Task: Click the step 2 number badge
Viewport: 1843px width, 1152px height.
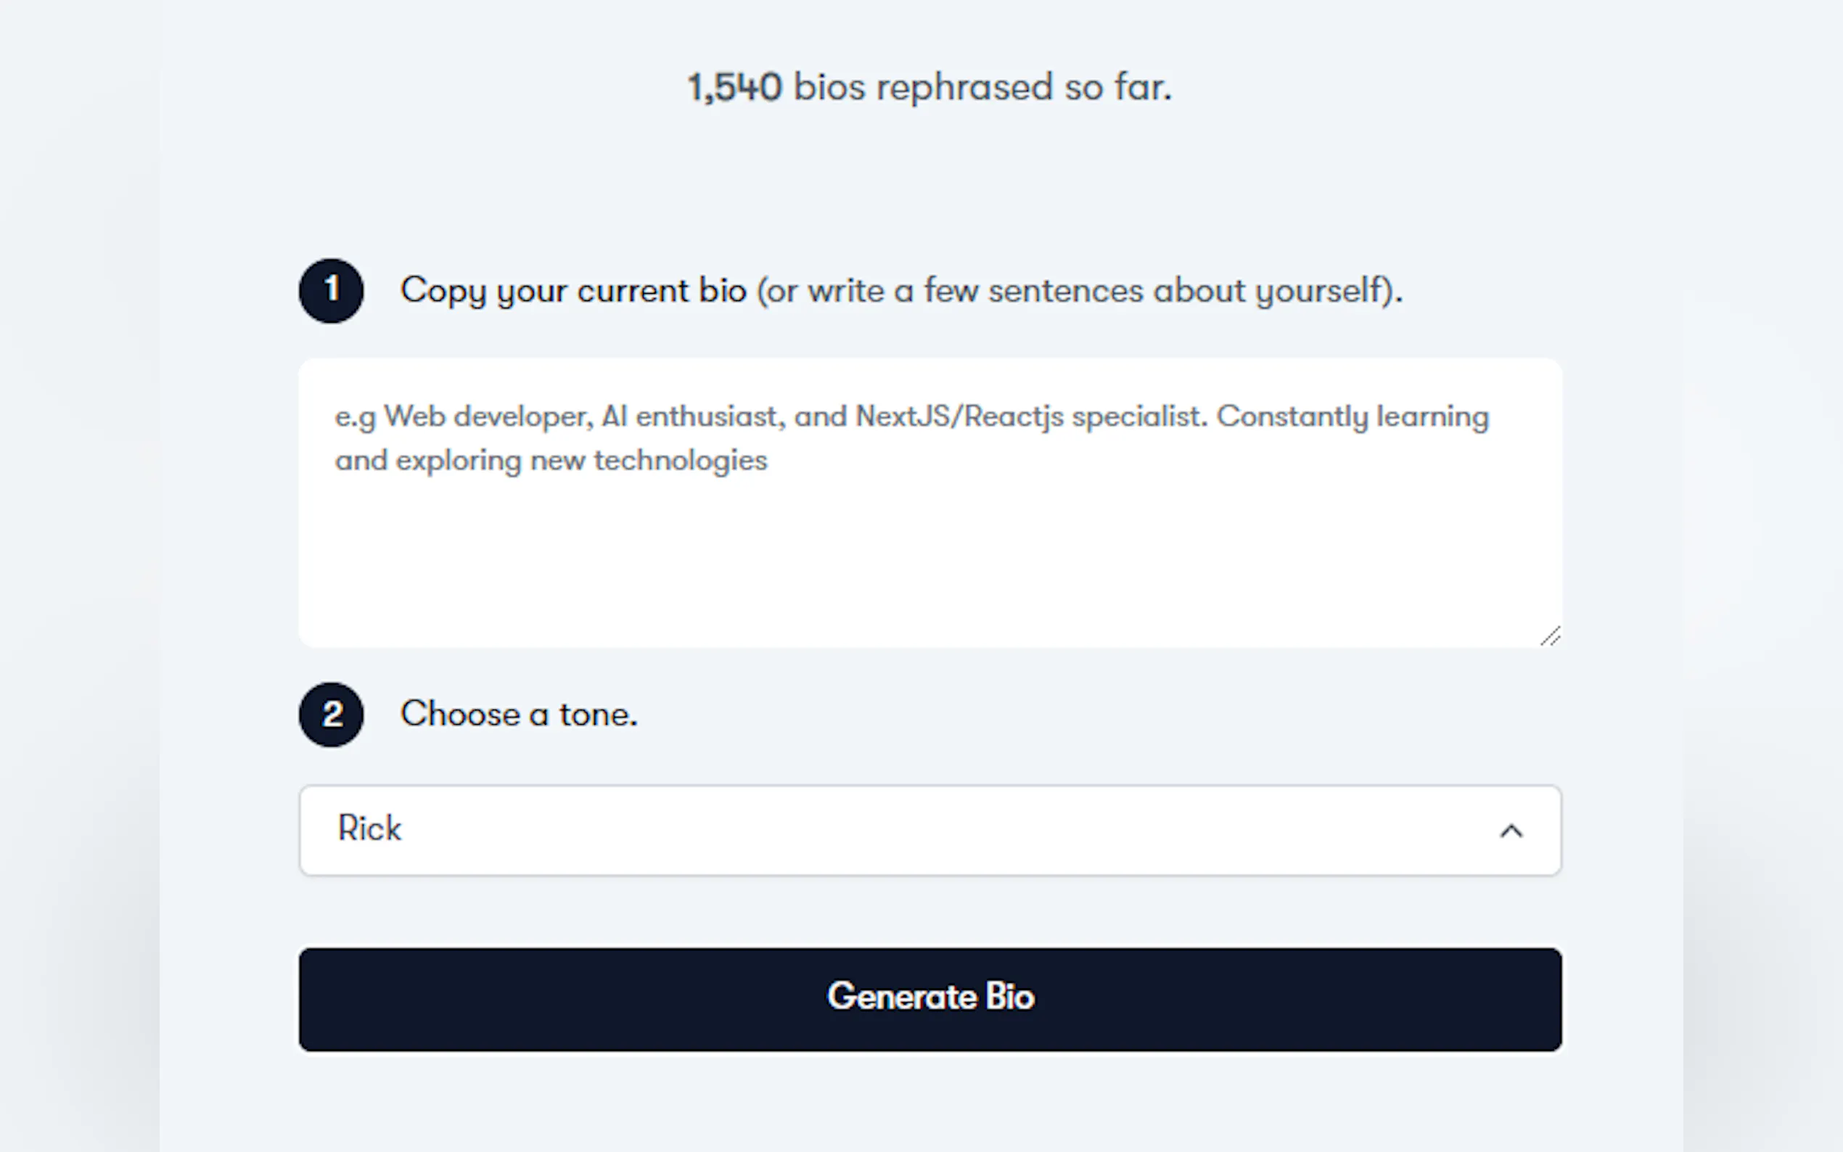Action: tap(331, 714)
